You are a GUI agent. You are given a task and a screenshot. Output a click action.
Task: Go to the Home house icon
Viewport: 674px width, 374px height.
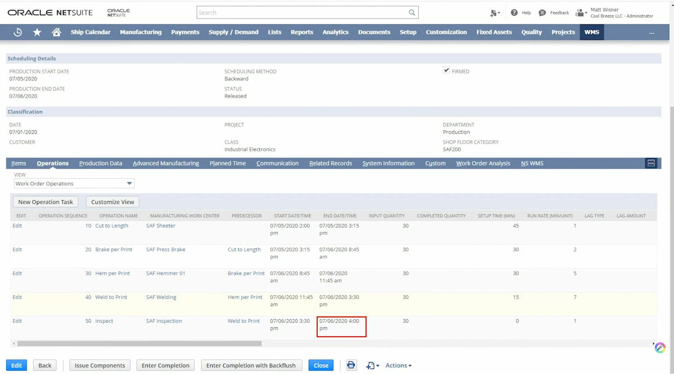tap(56, 32)
